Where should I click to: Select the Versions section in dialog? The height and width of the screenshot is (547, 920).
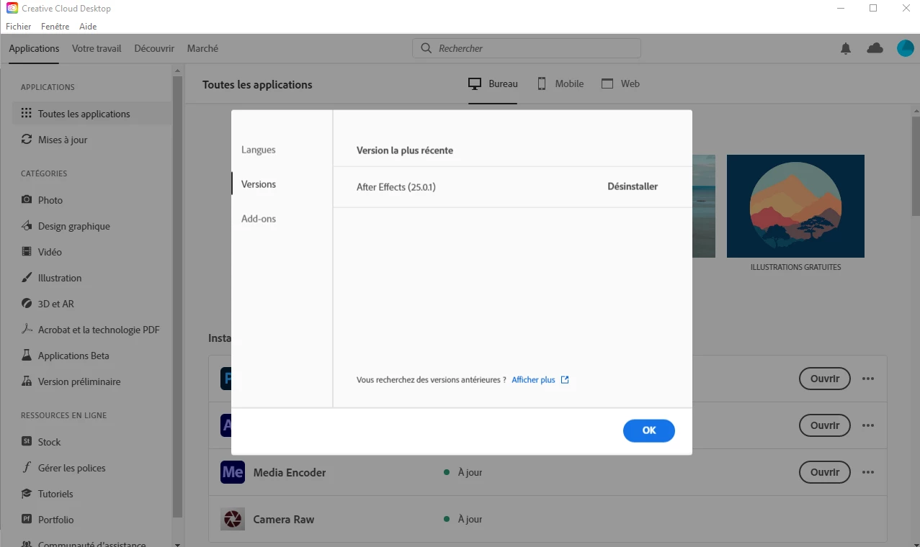click(x=259, y=184)
